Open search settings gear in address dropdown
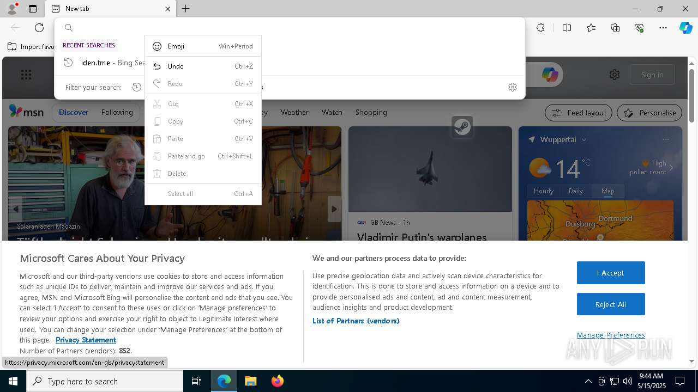Image resolution: width=698 pixels, height=392 pixels. (513, 87)
